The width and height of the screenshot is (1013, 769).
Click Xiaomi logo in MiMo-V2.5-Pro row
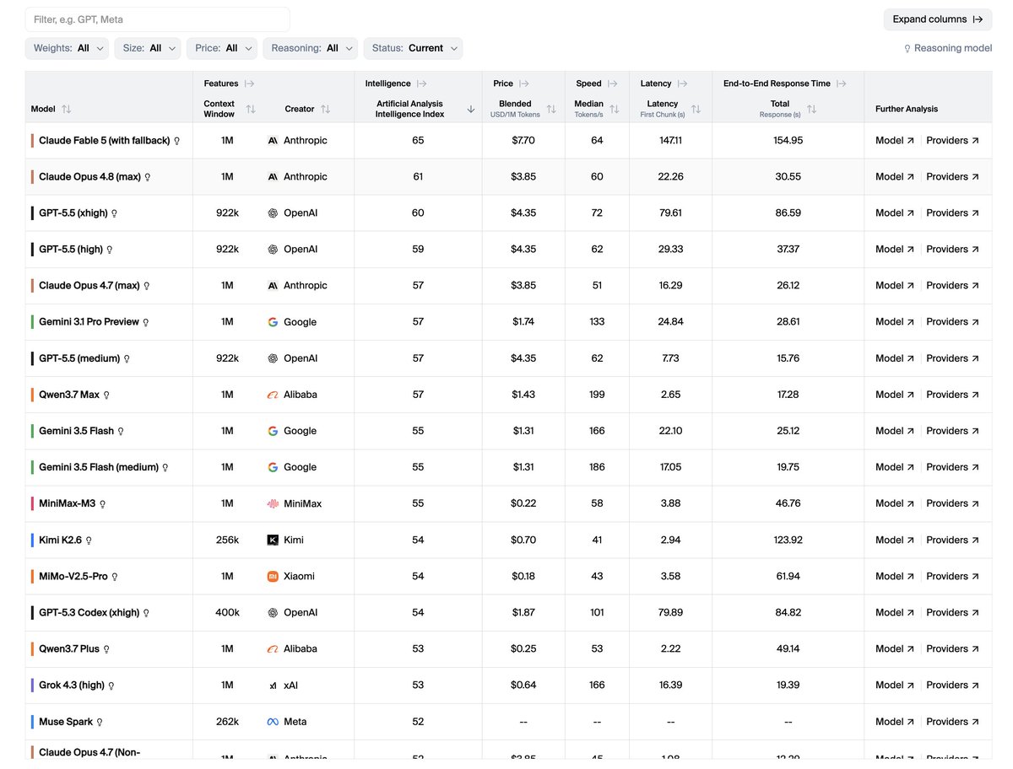(273, 576)
